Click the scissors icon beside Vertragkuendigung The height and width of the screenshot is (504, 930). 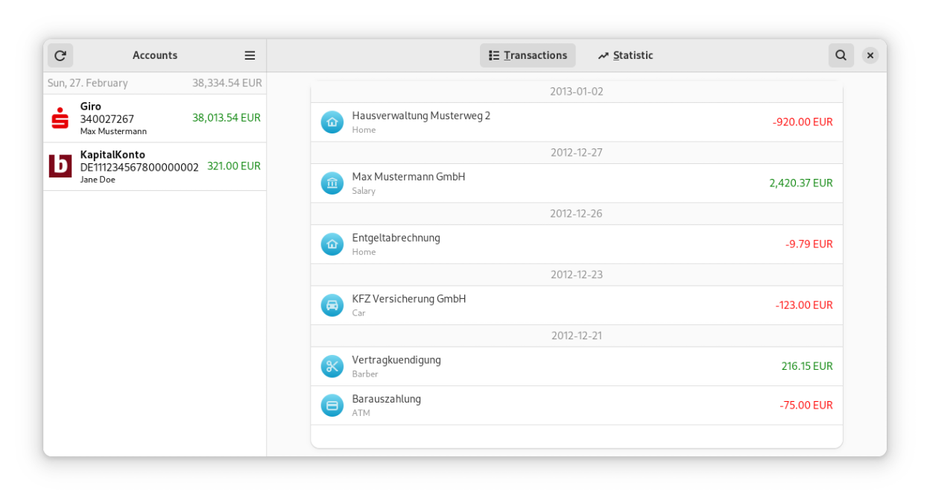(x=332, y=367)
